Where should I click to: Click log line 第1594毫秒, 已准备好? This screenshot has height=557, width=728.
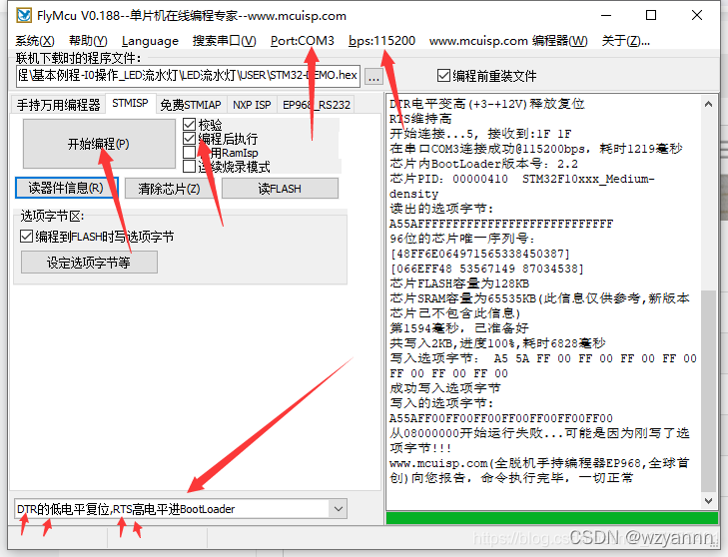point(458,328)
